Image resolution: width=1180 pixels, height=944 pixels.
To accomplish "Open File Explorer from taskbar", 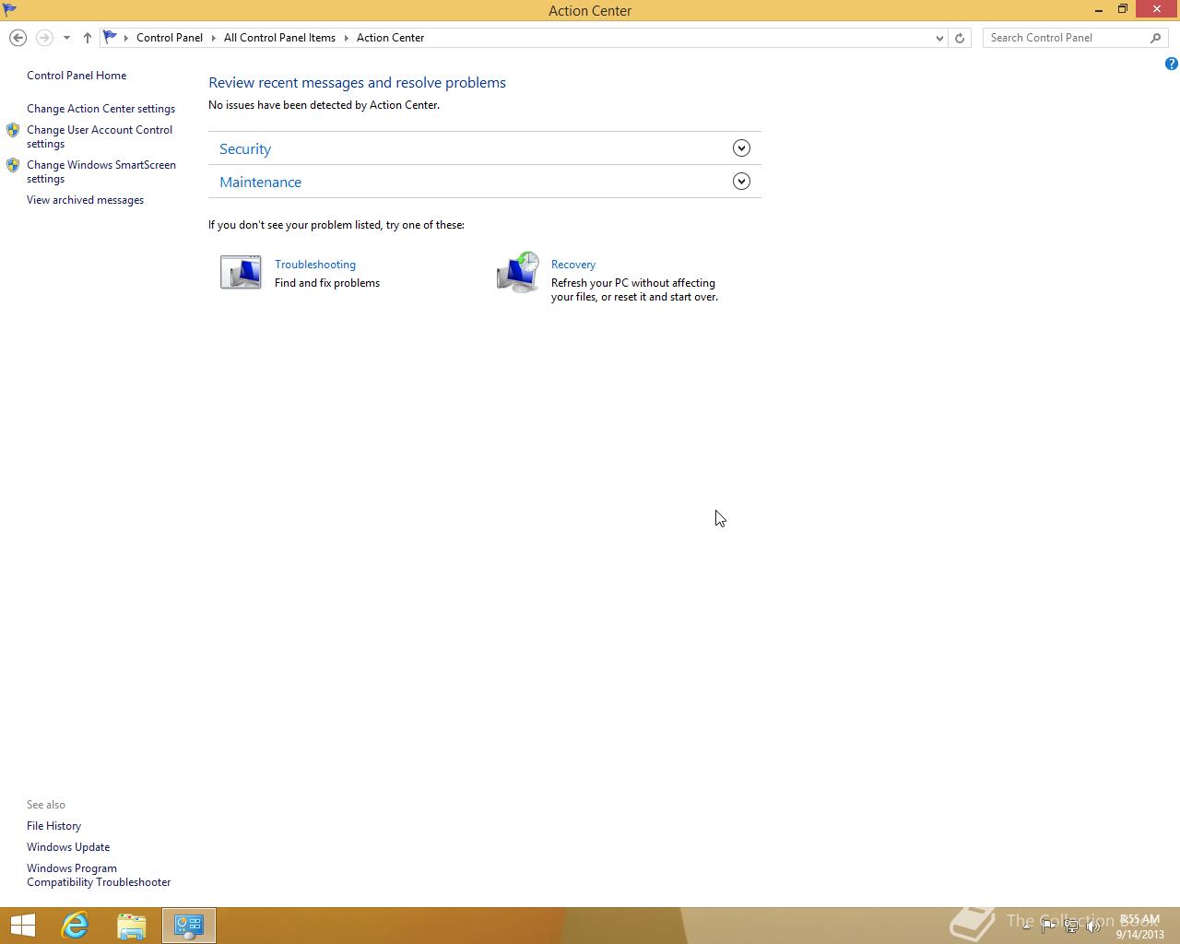I will 132,926.
